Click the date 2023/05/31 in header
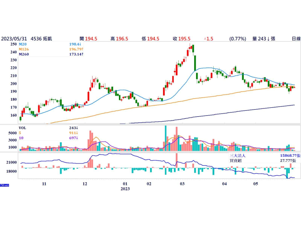This screenshot has height=226, width=301. [x=14, y=39]
